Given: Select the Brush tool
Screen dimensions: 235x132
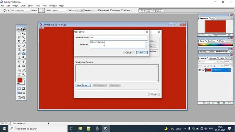Looking at the screenshot, I should [x=23, y=46].
